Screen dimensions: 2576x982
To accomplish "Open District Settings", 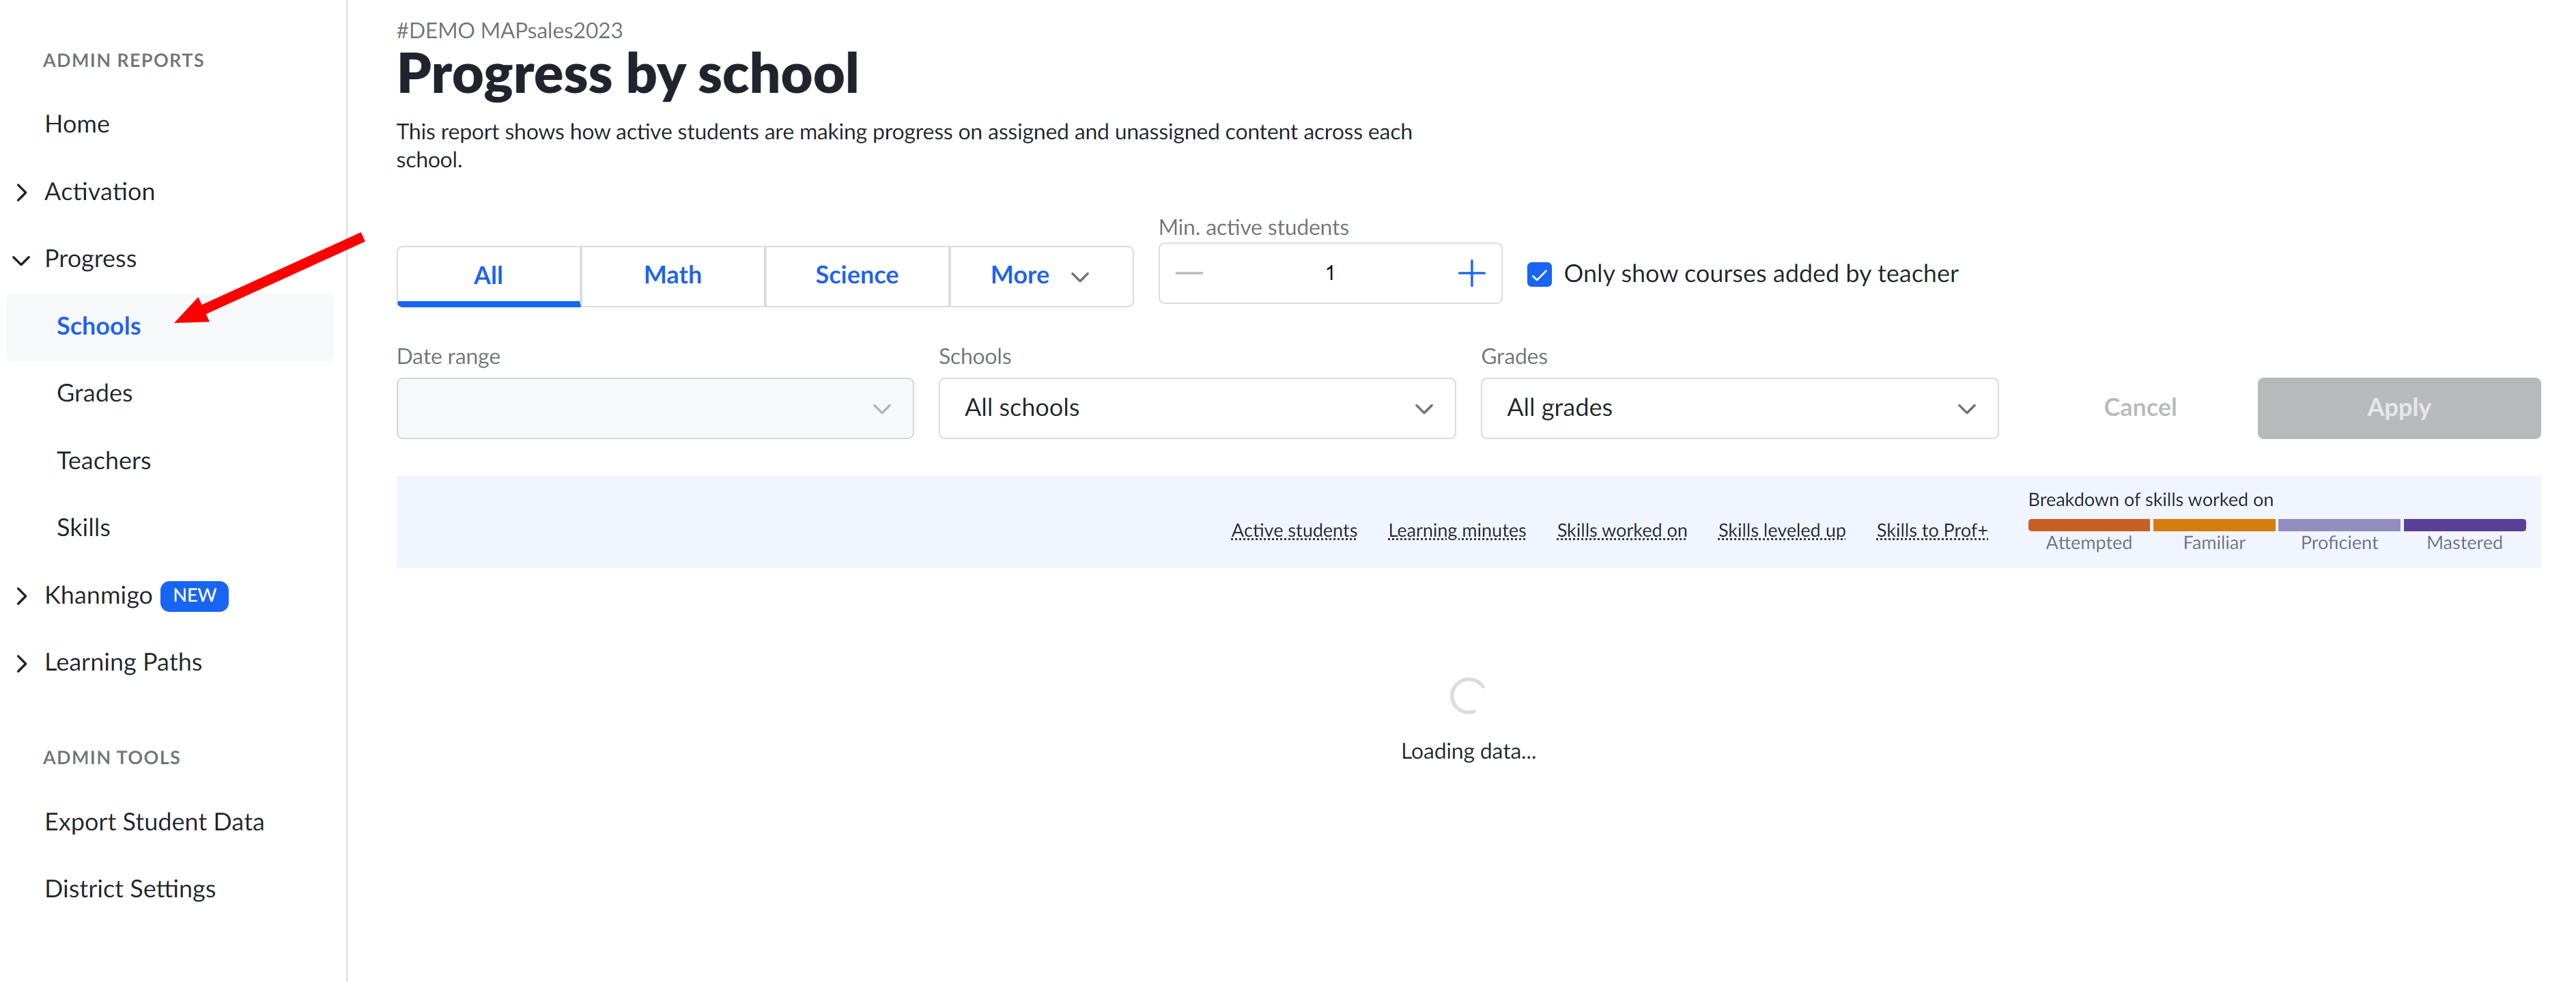I will point(130,889).
